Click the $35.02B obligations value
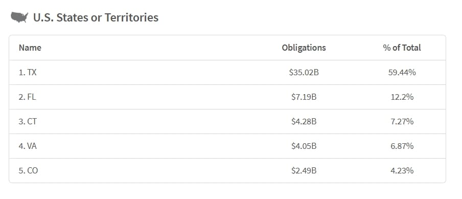This screenshot has width=462, height=199. tap(304, 73)
